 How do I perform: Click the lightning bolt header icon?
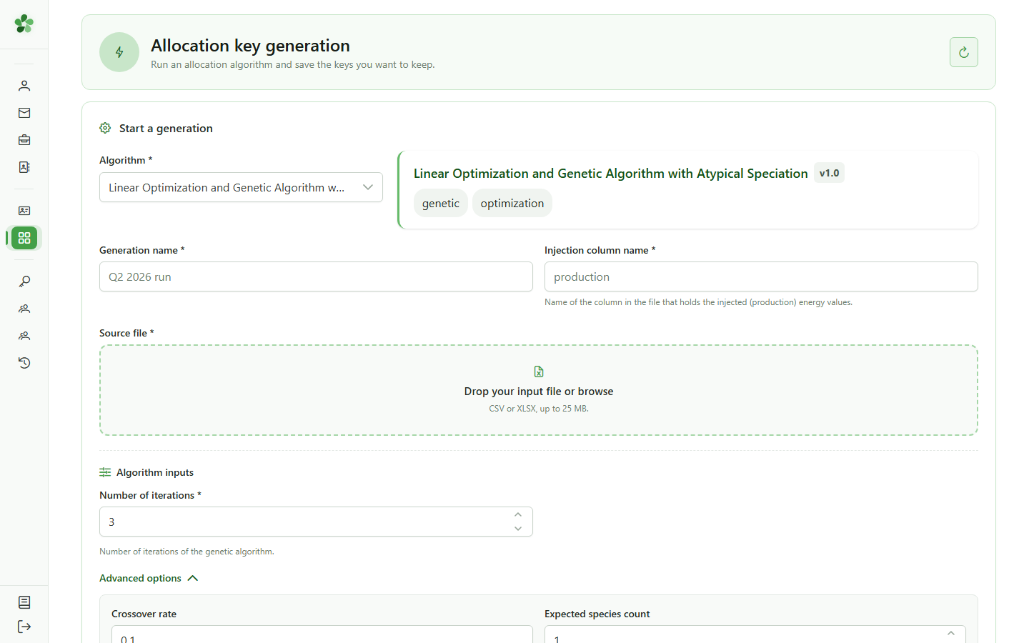point(119,52)
